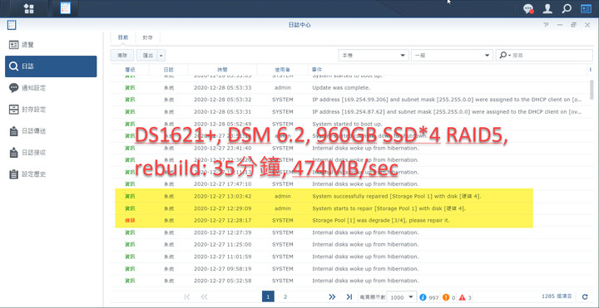Click the Log Center window title icon
Screen dimensions: 599x308
pos(12,25)
